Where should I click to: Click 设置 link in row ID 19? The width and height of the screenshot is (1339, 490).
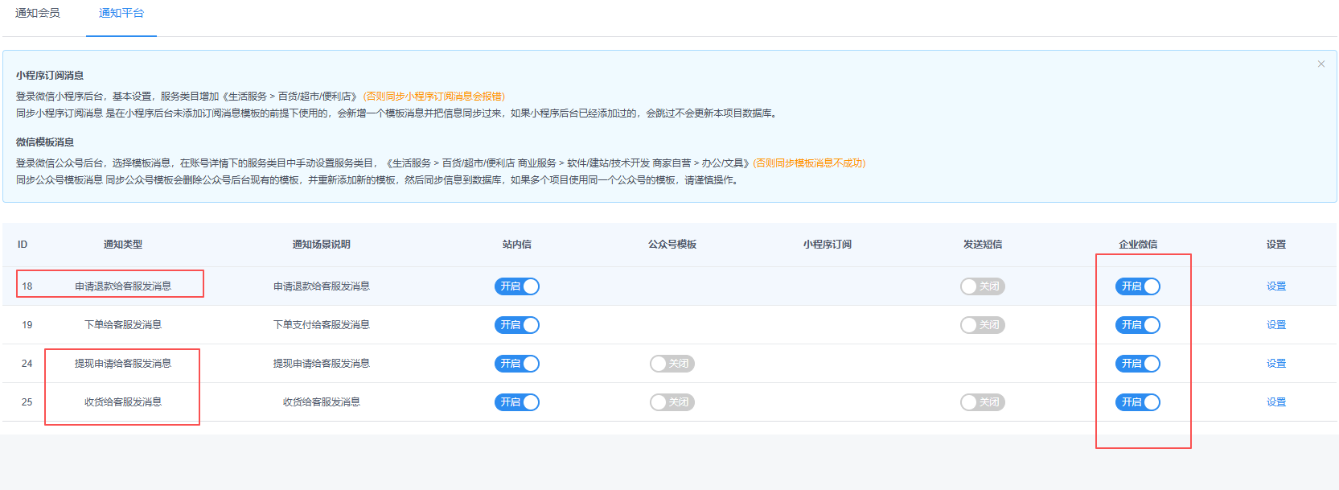[x=1275, y=325]
